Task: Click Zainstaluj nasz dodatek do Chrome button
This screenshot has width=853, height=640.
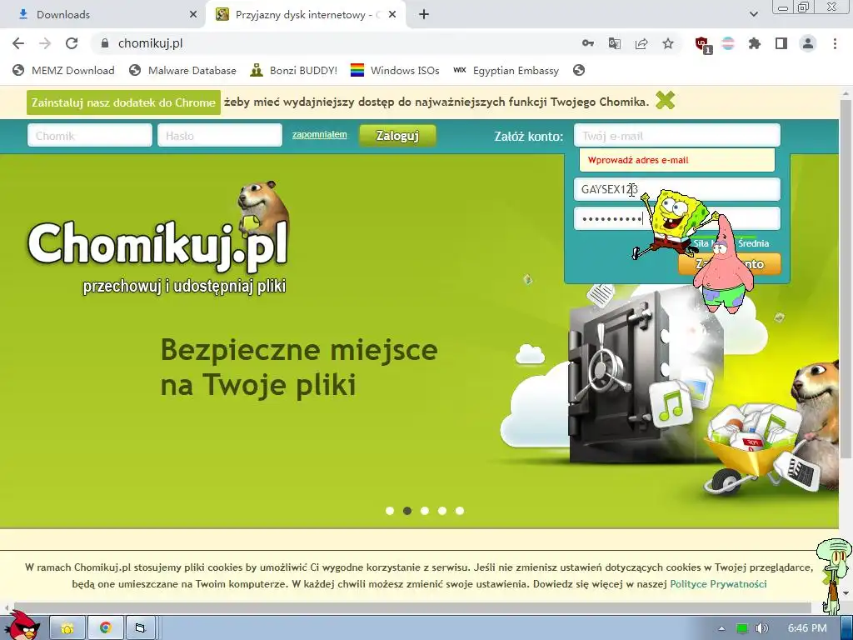Action: point(123,102)
